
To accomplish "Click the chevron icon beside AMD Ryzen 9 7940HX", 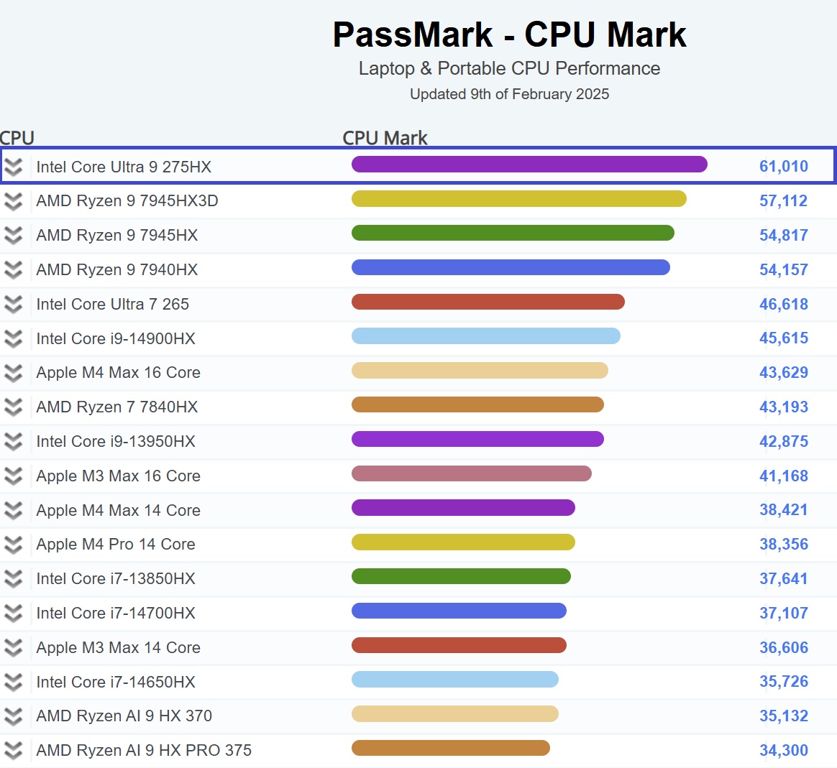I will (x=13, y=270).
